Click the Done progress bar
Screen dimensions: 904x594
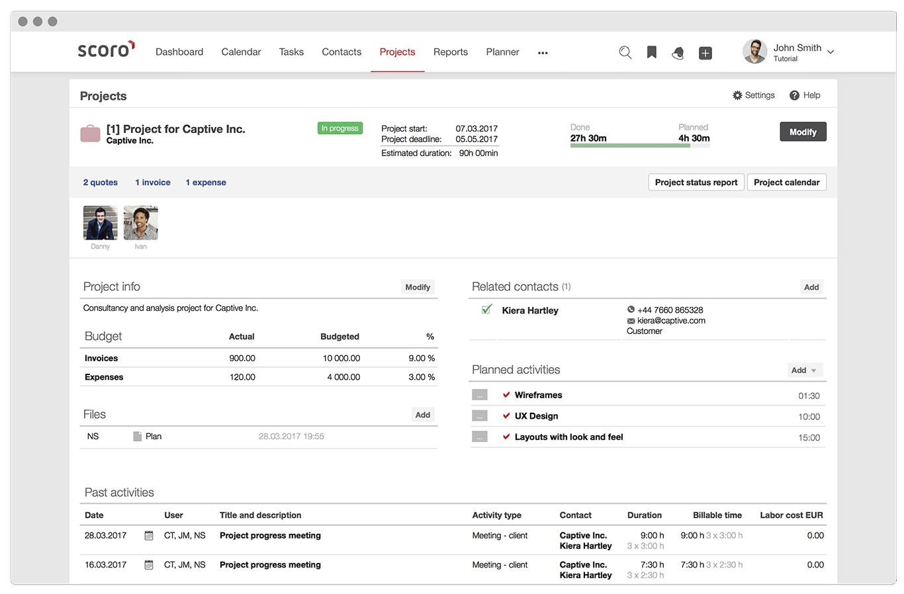pos(629,144)
